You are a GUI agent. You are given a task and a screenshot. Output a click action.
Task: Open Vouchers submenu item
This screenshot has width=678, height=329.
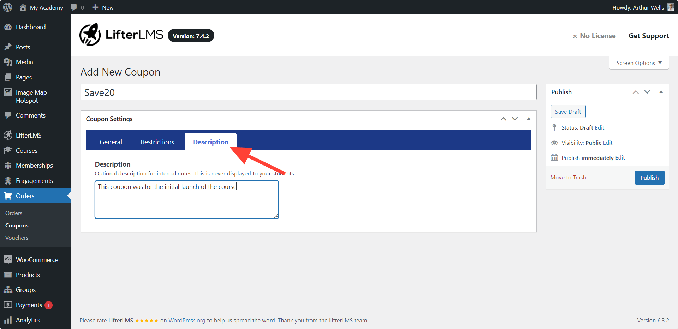tap(17, 238)
